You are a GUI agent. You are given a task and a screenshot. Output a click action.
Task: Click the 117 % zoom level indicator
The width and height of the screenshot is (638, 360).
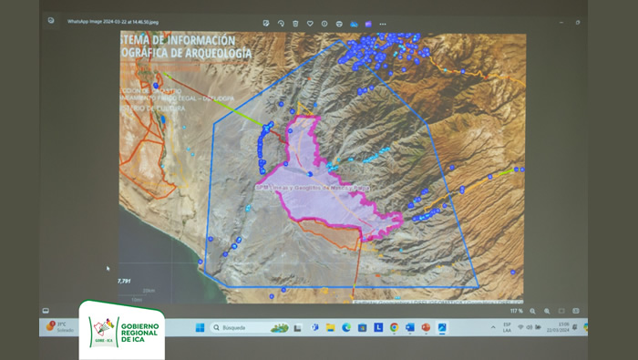pos(517,311)
